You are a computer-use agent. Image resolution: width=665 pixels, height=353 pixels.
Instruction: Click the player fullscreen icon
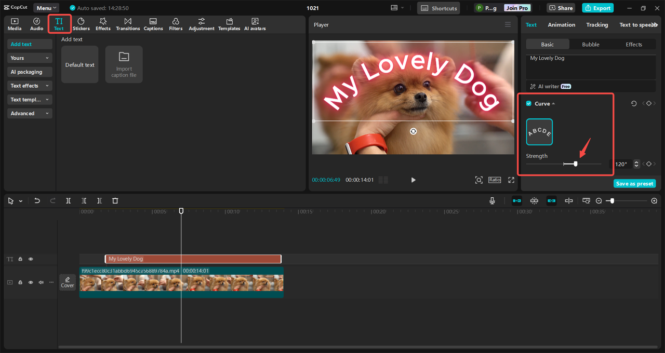511,180
